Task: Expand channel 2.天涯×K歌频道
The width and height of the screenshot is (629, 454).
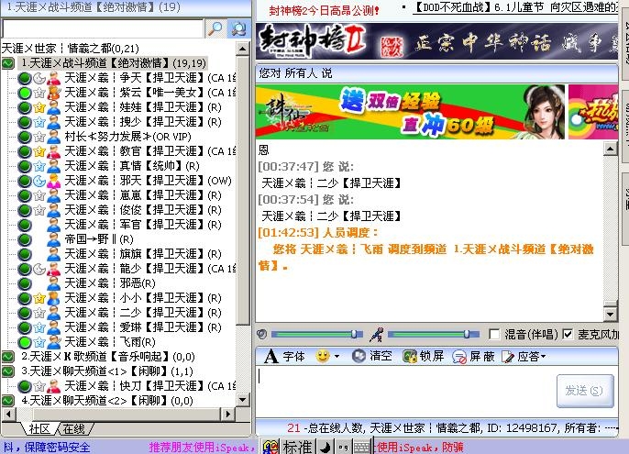Action: click(7, 357)
